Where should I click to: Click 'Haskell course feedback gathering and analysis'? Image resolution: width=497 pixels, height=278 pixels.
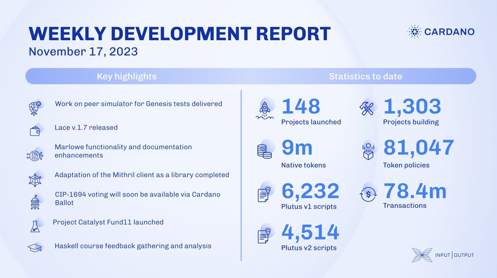coord(133,246)
